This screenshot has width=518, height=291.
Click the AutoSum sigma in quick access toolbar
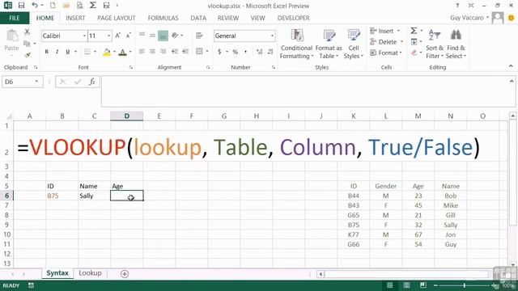pos(93,6)
